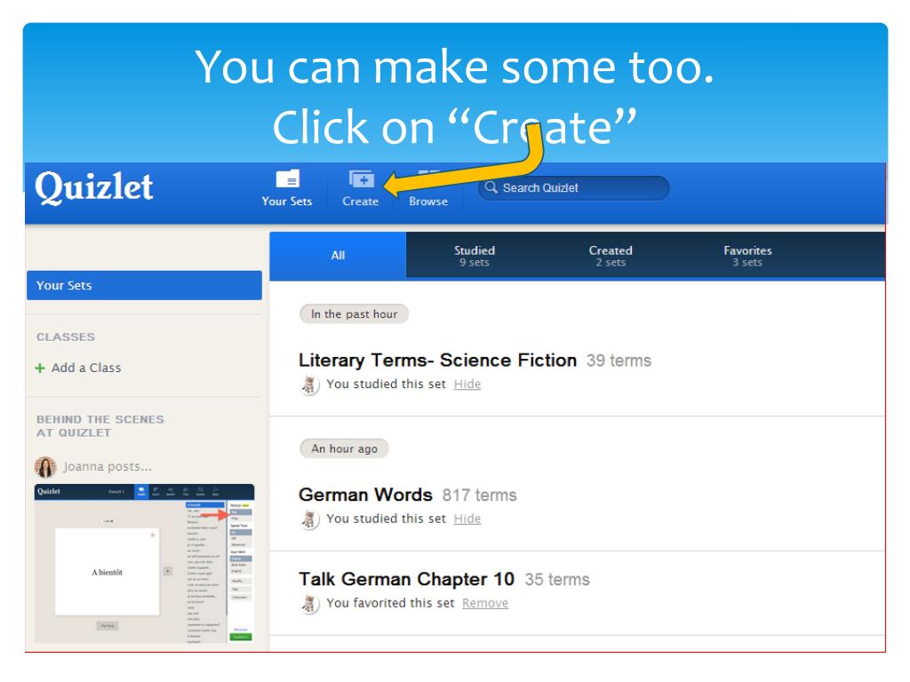Remove Talk German Chapter 10 from favorites
Viewport: 910px width, 682px height.
[485, 603]
